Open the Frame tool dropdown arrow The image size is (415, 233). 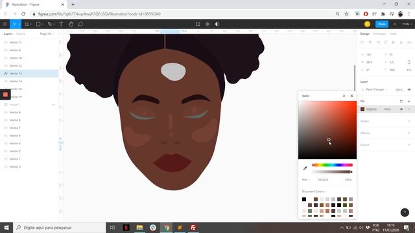[x=30, y=25]
